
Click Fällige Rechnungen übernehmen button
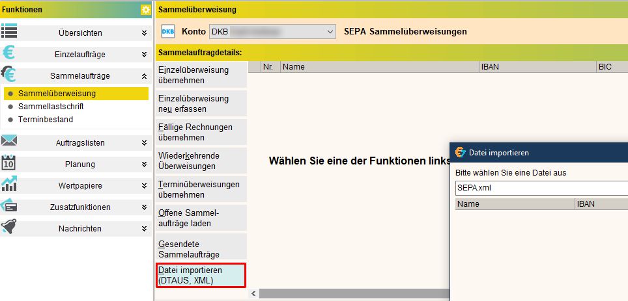pos(201,132)
